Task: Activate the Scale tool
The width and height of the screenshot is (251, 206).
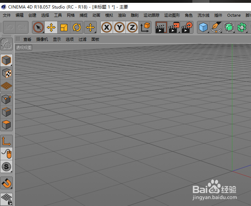Action: click(x=64, y=27)
